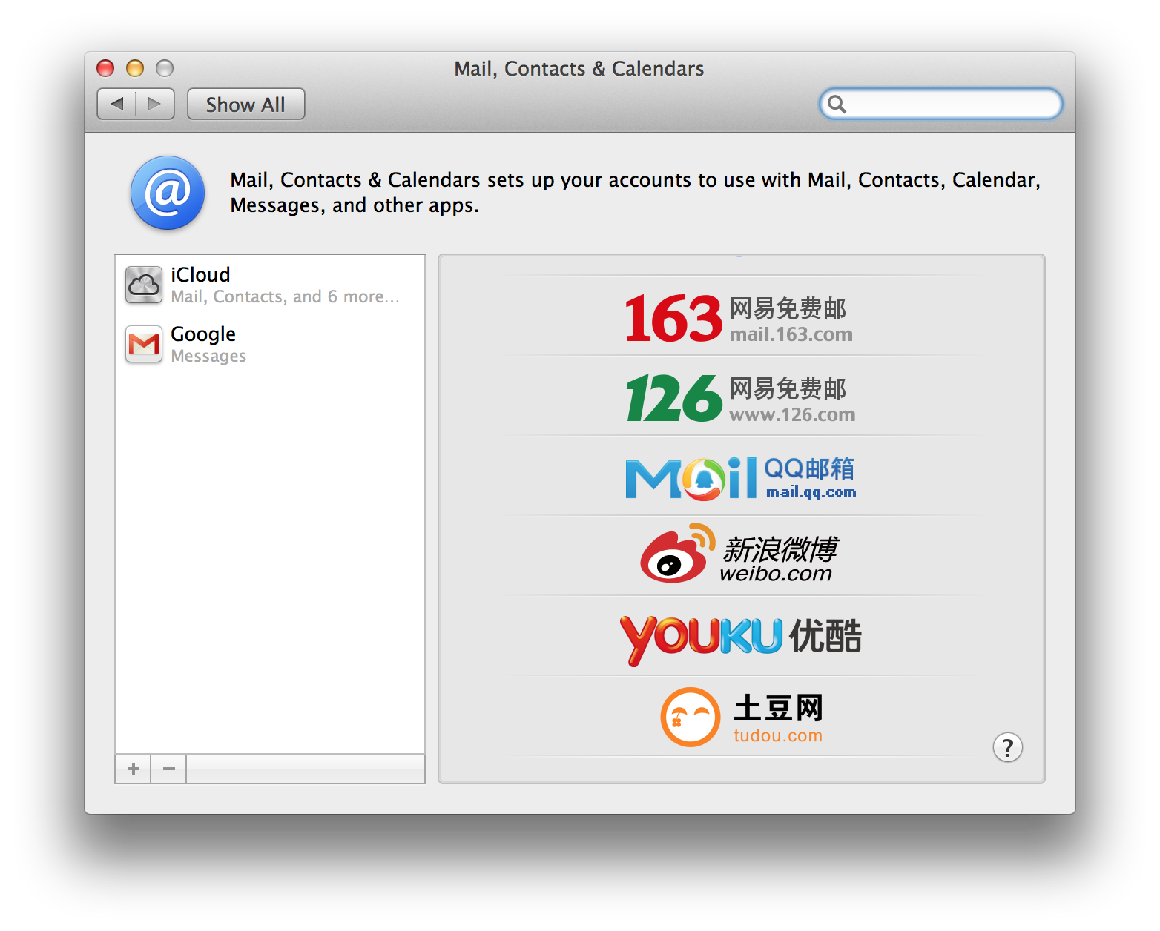Add a 126 www.126.com account
This screenshot has height=931, width=1160.
[741, 397]
